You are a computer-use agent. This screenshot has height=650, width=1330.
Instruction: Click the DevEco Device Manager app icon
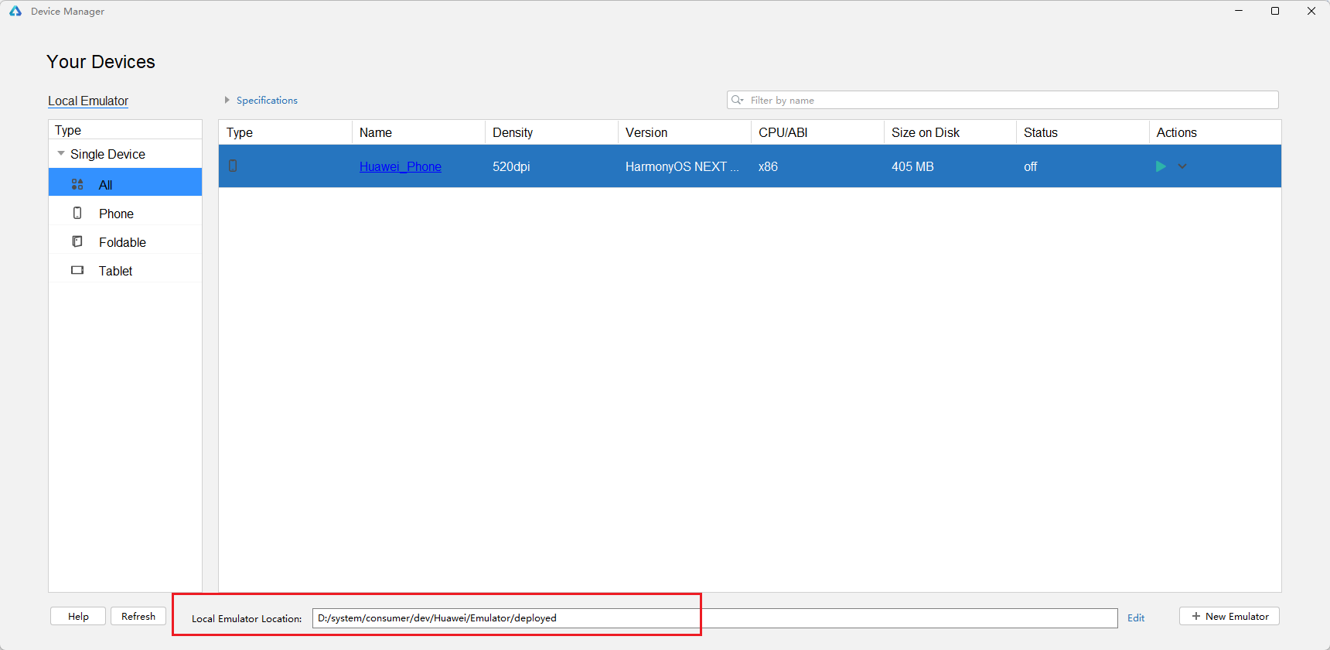(x=15, y=11)
